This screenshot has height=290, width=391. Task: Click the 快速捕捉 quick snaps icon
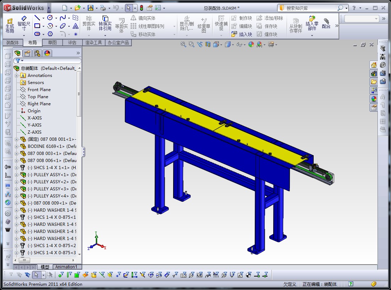[221, 24]
